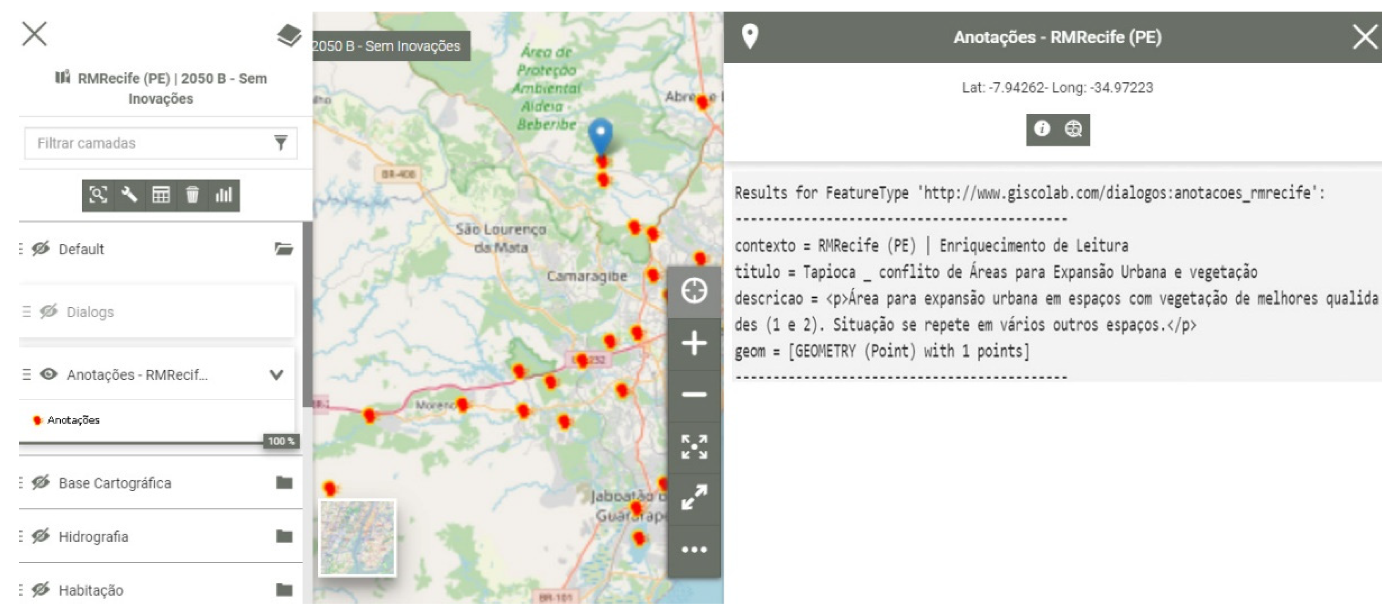The image size is (1393, 614).
Task: Adjust the layer opacity slider at 100%
Action: click(281, 442)
